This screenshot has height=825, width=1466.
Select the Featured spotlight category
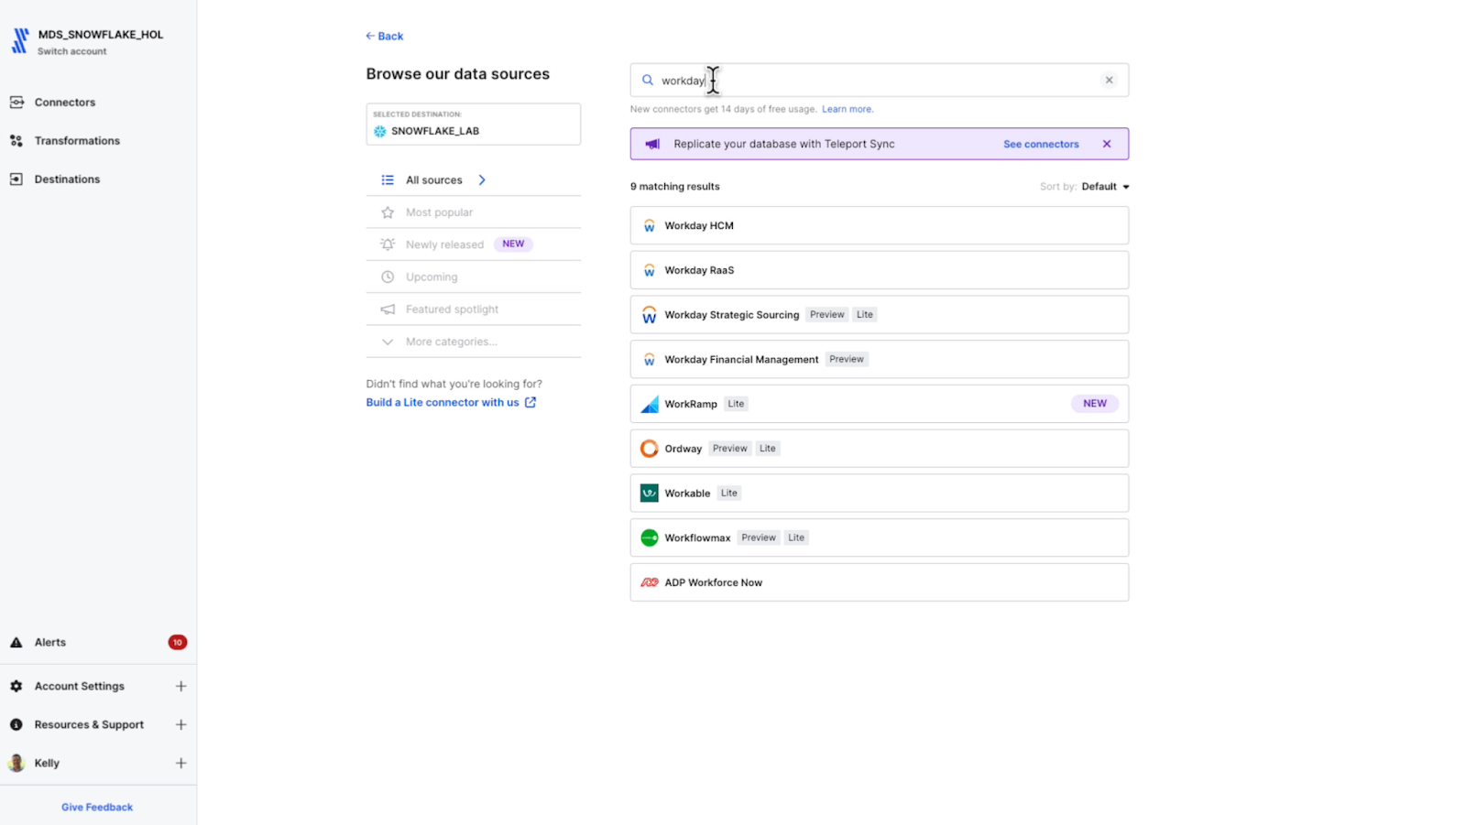(473, 309)
